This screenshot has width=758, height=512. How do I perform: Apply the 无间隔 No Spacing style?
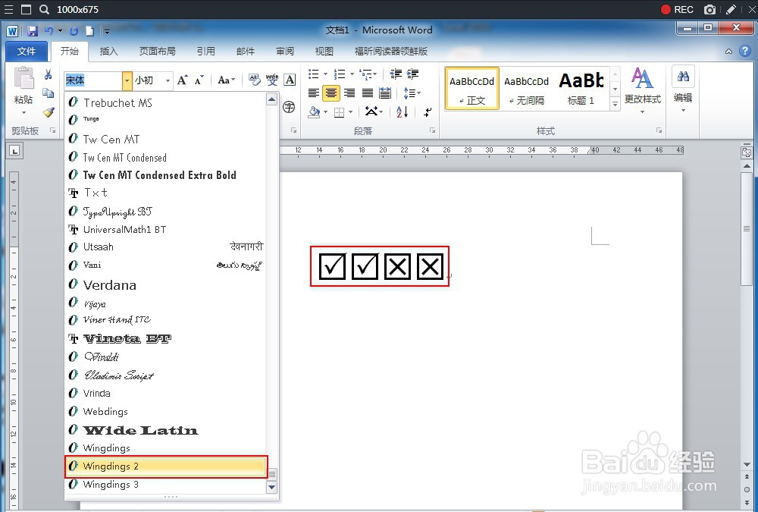[527, 89]
